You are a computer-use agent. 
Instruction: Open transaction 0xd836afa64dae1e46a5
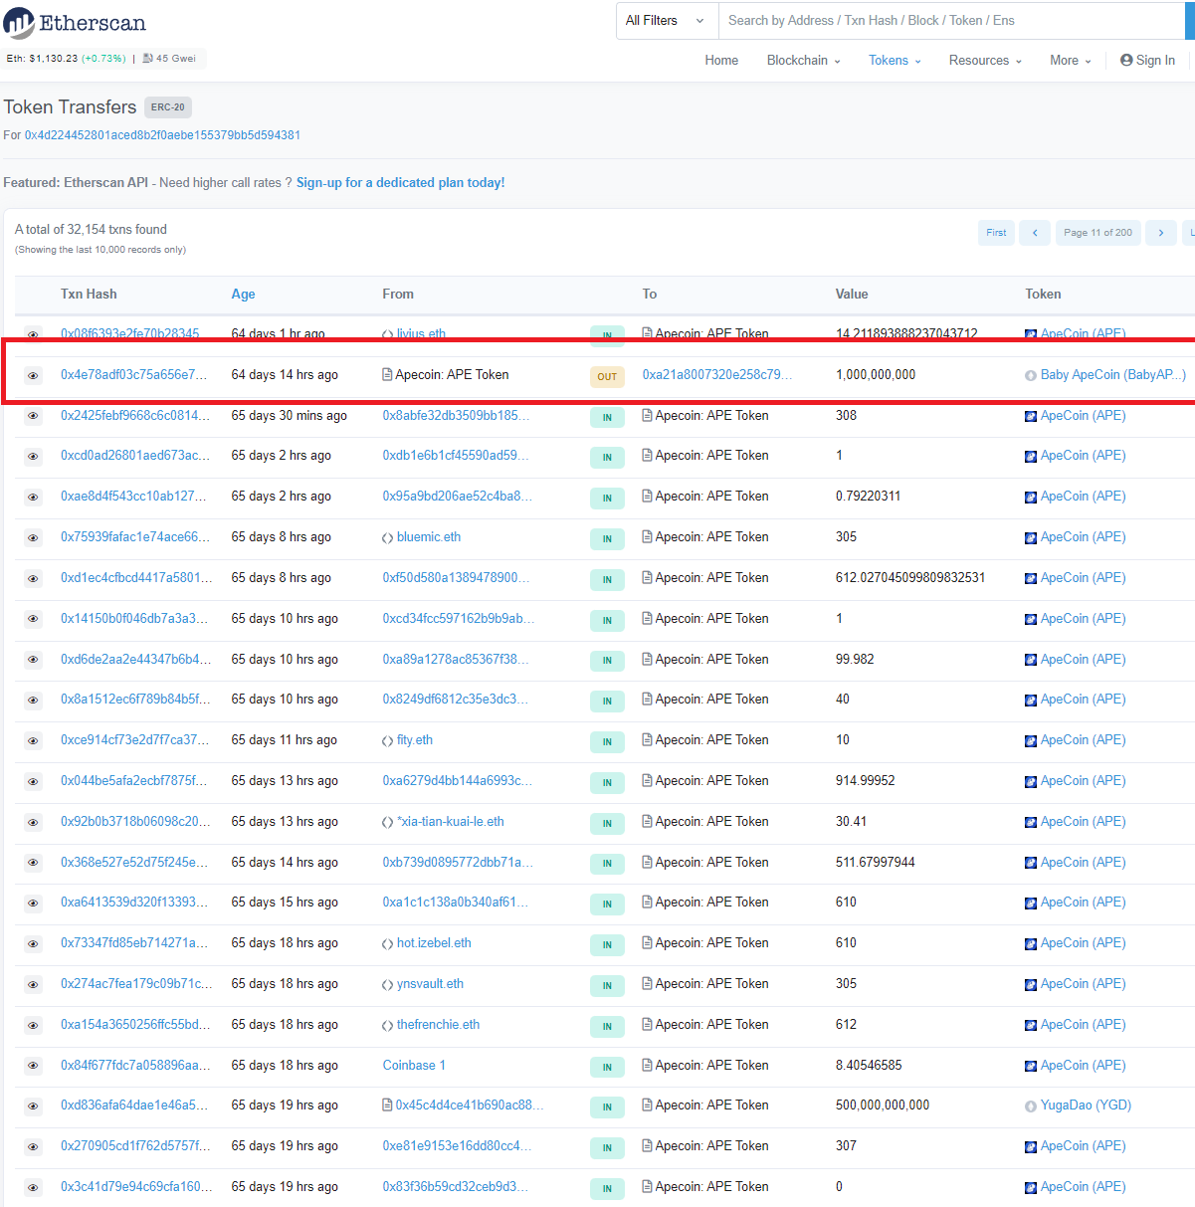[x=134, y=1106]
